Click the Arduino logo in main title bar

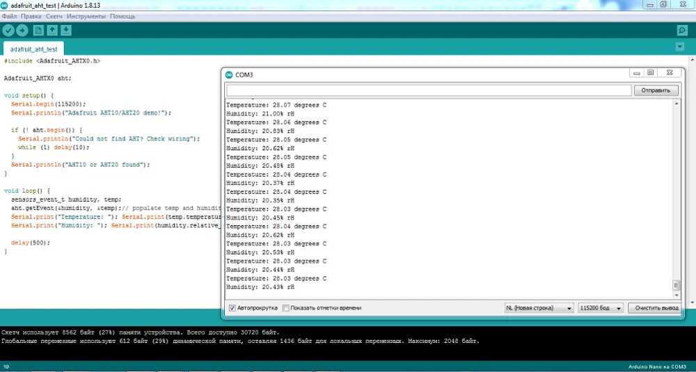pos(5,4)
